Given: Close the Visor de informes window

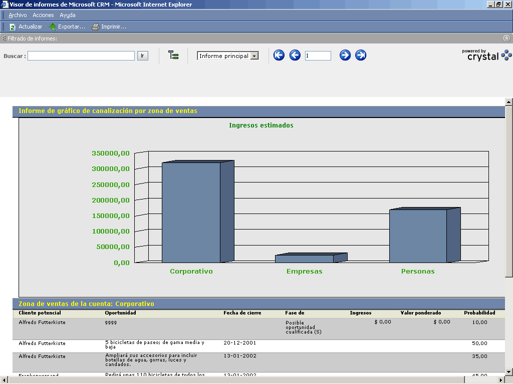Looking at the screenshot, I should [x=507, y=4].
